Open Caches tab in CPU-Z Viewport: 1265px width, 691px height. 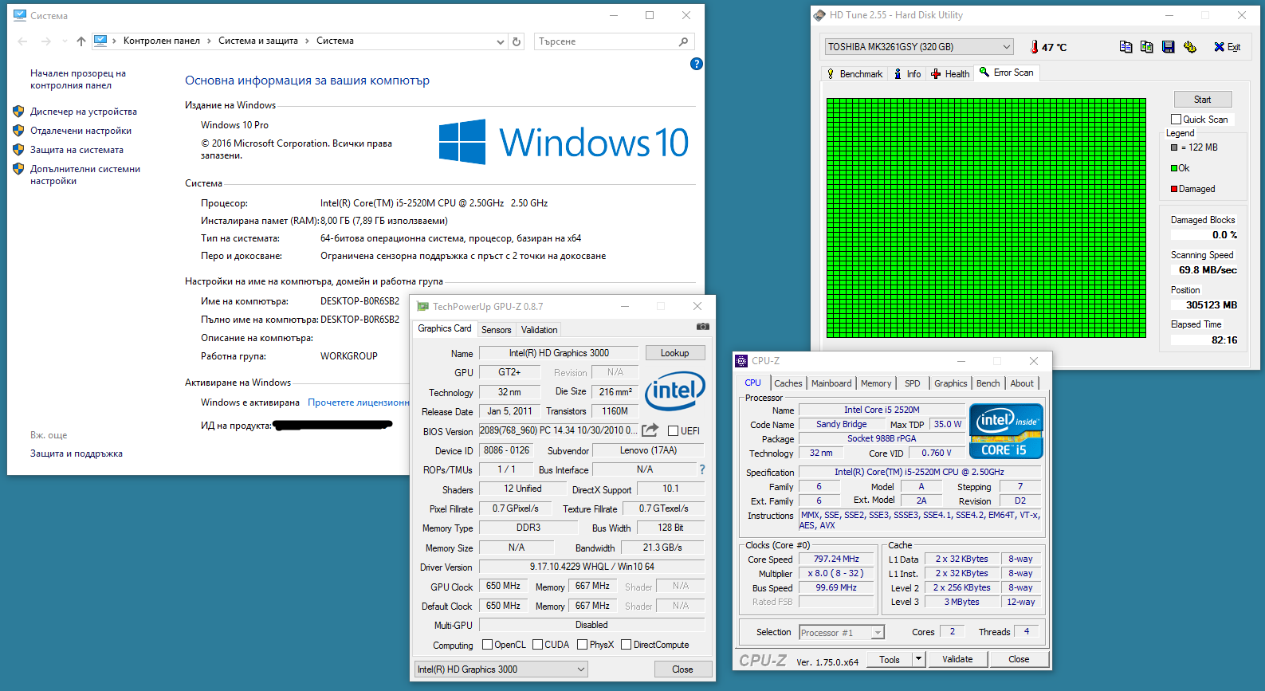[788, 383]
